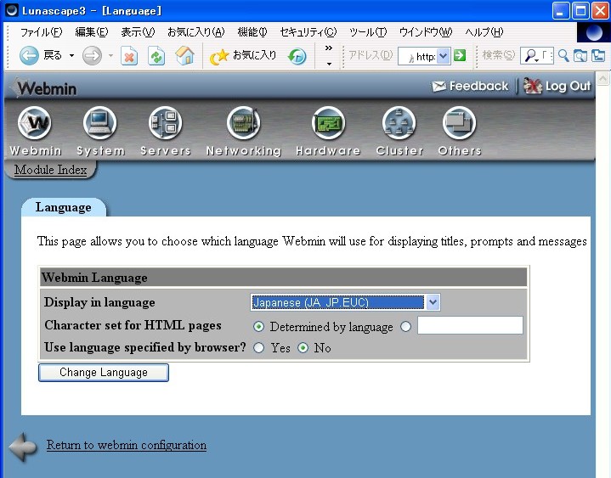Open the 表示(V) menu
The height and width of the screenshot is (478, 611).
tap(138, 32)
